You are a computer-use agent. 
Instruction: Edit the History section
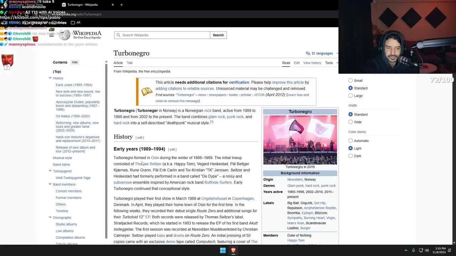(x=140, y=138)
